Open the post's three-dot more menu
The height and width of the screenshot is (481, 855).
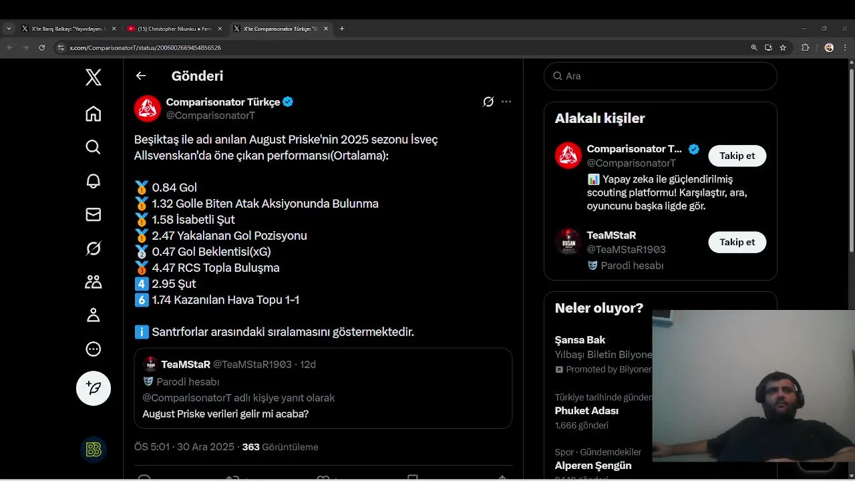[x=506, y=102]
